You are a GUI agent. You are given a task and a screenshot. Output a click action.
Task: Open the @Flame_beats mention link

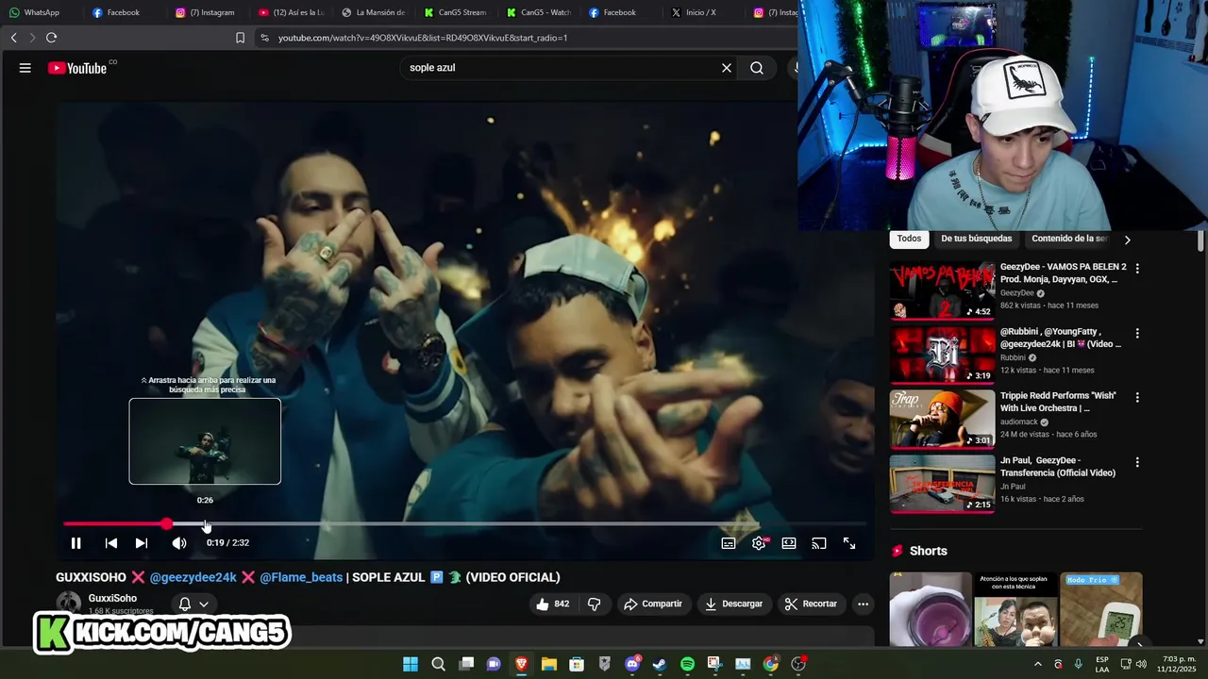(301, 577)
